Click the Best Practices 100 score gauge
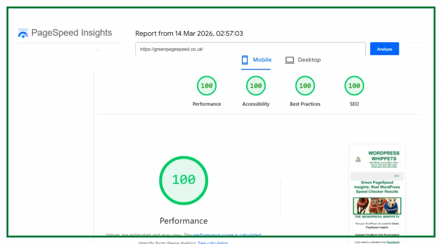Viewport: 442px width, 244px height. [305, 86]
